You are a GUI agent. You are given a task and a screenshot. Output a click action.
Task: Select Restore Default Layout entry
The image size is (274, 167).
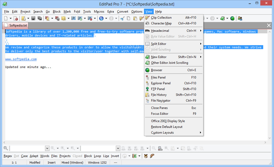[174, 127]
